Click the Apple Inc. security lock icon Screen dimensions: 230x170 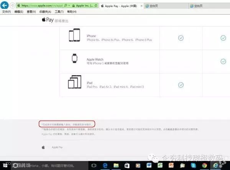tap(74, 6)
